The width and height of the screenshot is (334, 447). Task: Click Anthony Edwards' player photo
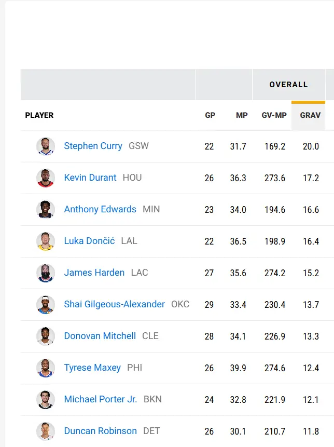[x=46, y=210]
